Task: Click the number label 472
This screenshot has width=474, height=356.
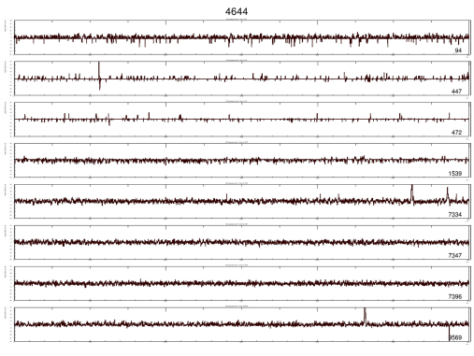Action: click(456, 133)
